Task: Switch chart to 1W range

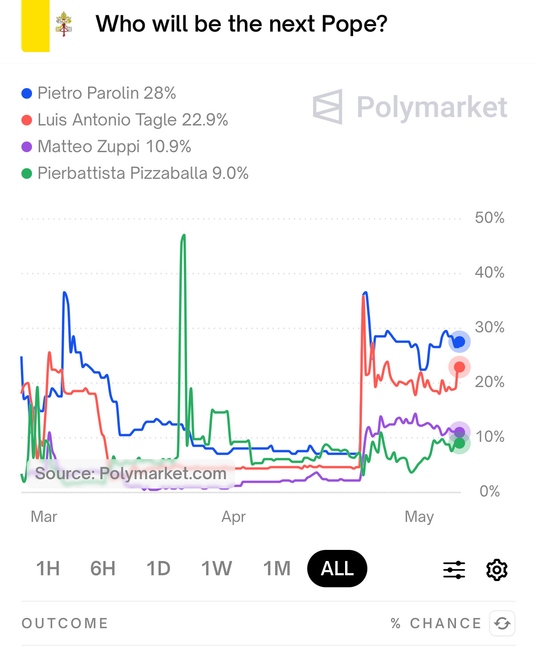Action: pyautogui.click(x=216, y=569)
